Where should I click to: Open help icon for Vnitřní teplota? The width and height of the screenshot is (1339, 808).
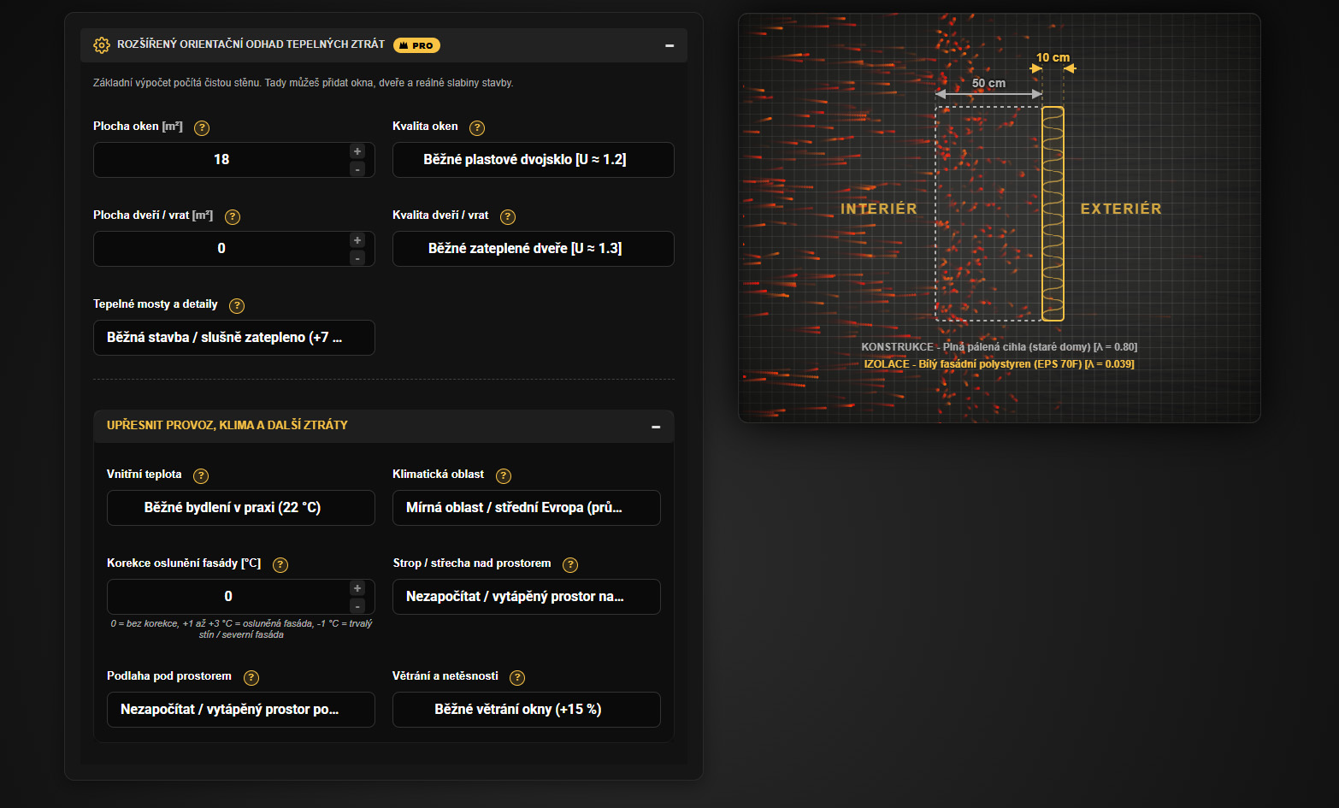tap(201, 476)
